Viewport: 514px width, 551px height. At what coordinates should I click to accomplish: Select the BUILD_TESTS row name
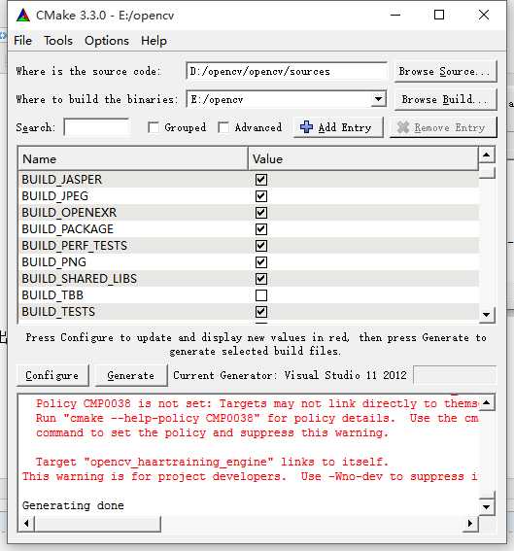58,312
